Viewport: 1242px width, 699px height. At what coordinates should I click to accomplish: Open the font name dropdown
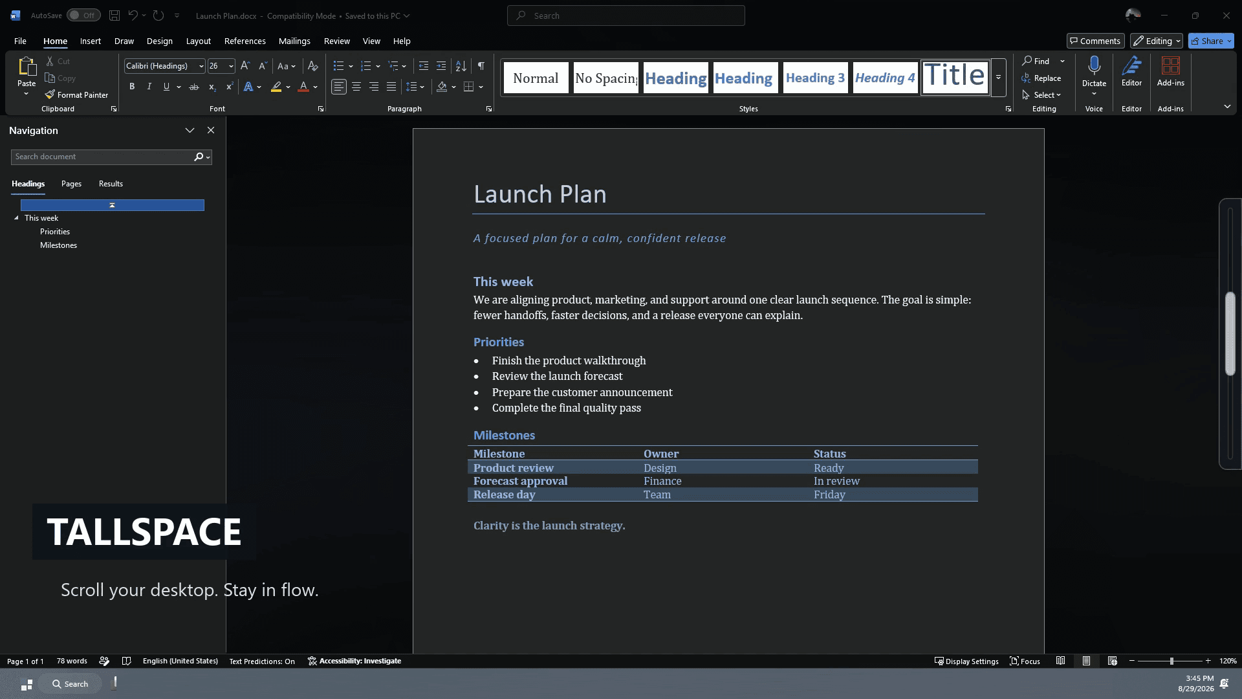click(x=201, y=66)
